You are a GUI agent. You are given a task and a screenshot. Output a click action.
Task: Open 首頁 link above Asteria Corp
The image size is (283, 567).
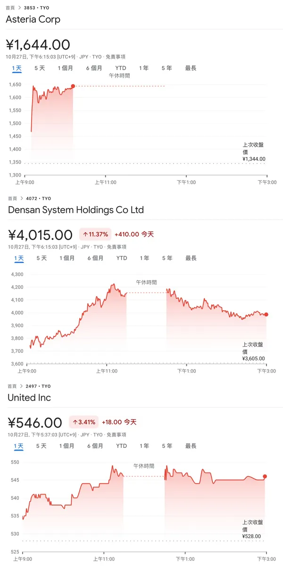pos(10,8)
